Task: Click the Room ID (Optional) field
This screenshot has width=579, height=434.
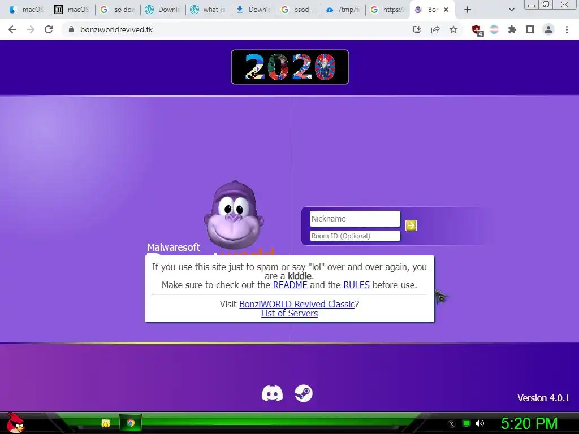Action: pyautogui.click(x=355, y=236)
